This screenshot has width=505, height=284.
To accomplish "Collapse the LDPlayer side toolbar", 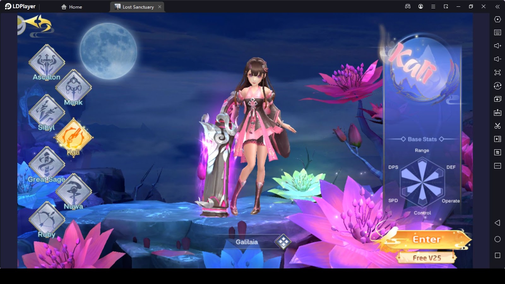I will click(x=498, y=6).
